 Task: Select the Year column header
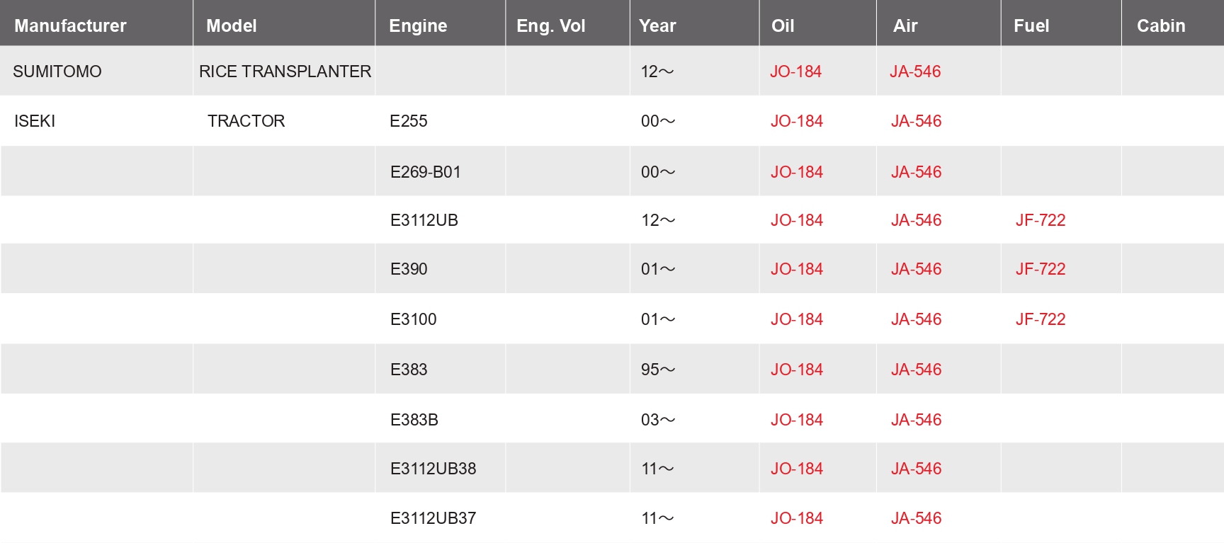coord(657,26)
